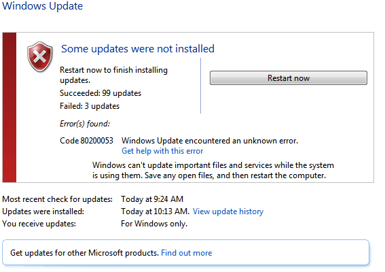This screenshot has width=385, height=272.
Task: Click the Get updates for other Microsoft products box
Action: [185, 252]
